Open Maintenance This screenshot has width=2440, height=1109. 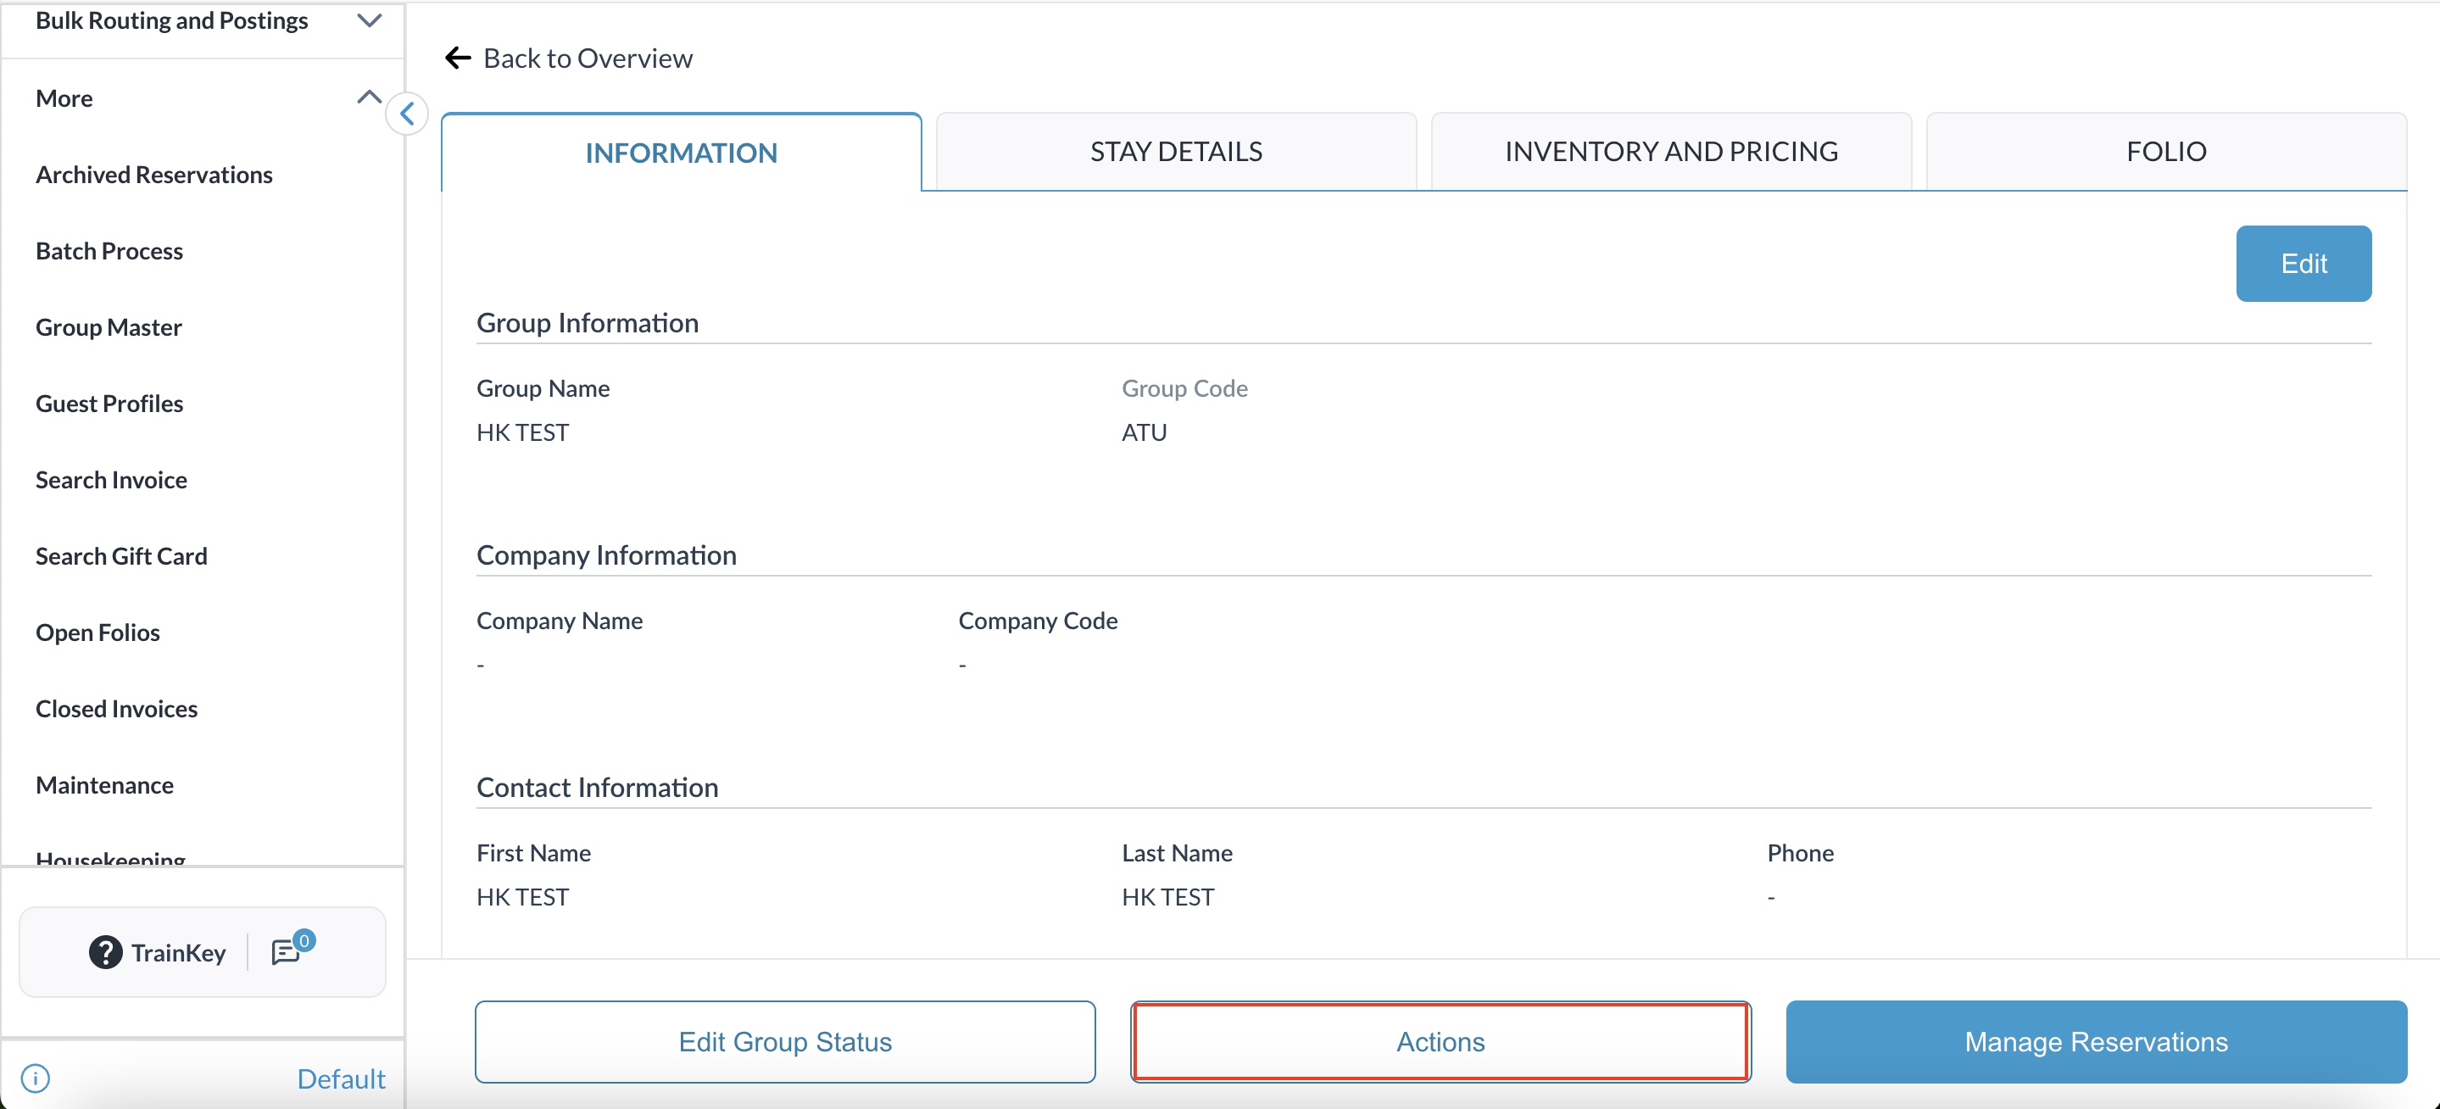[105, 785]
